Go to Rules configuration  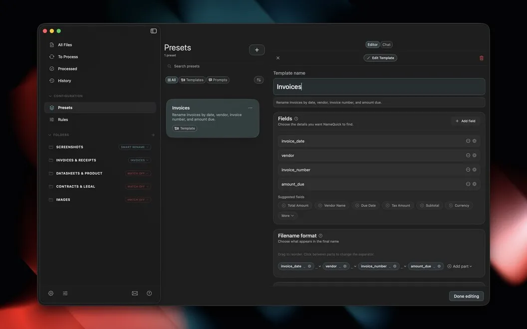point(100,120)
